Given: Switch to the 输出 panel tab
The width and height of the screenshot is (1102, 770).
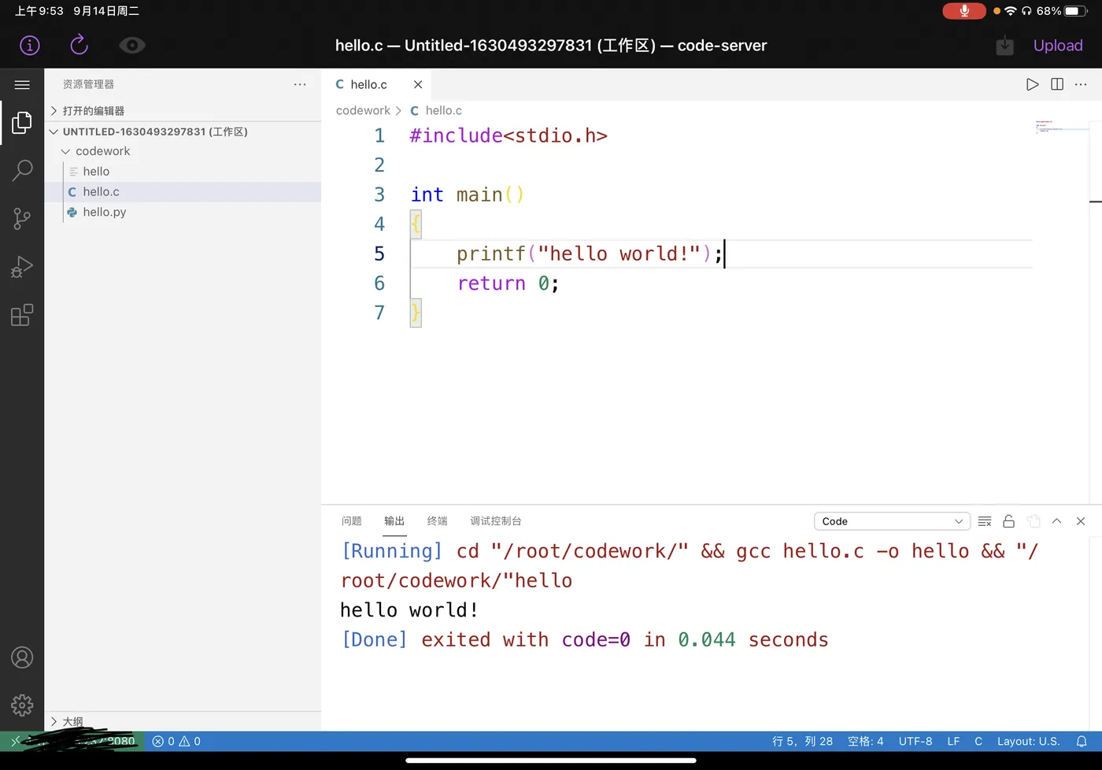Looking at the screenshot, I should click(x=394, y=521).
